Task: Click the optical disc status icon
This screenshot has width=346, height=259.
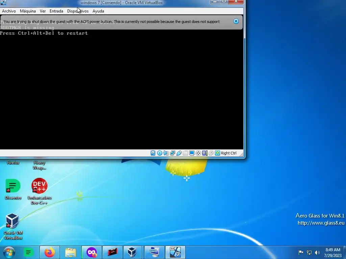Action: (x=159, y=153)
